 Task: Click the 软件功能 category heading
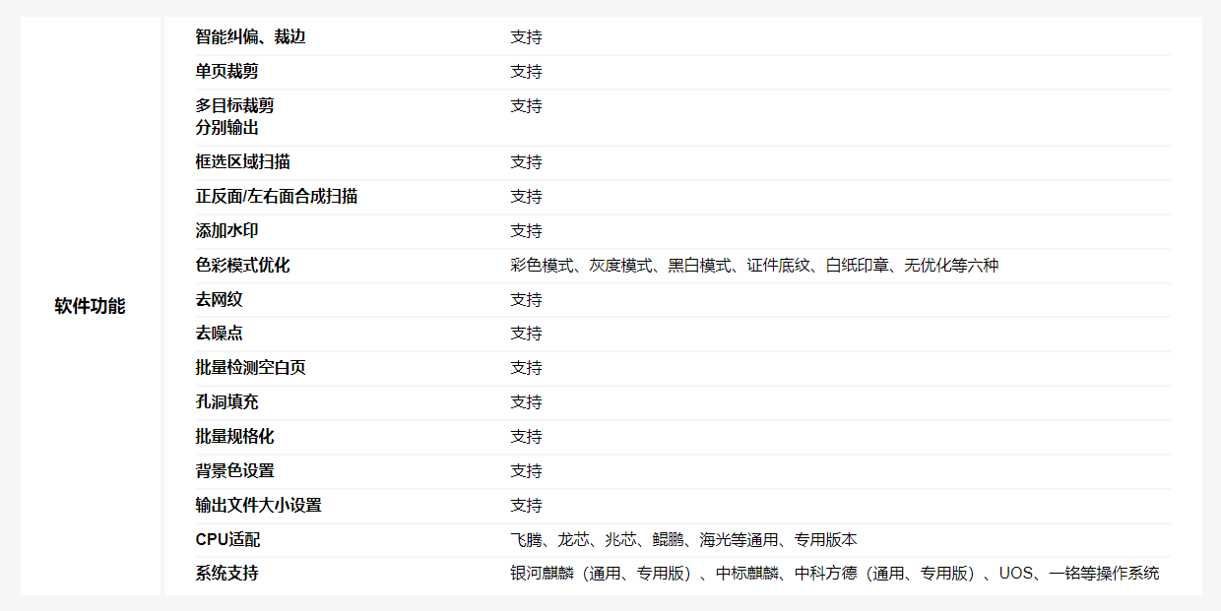click(90, 306)
